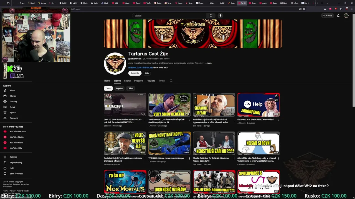Open more options for Dnes od 20:00 video

click(x=145, y=120)
